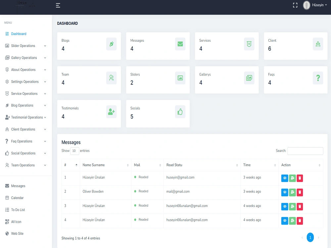Click the Sliders card image icon

pyautogui.click(x=180, y=78)
